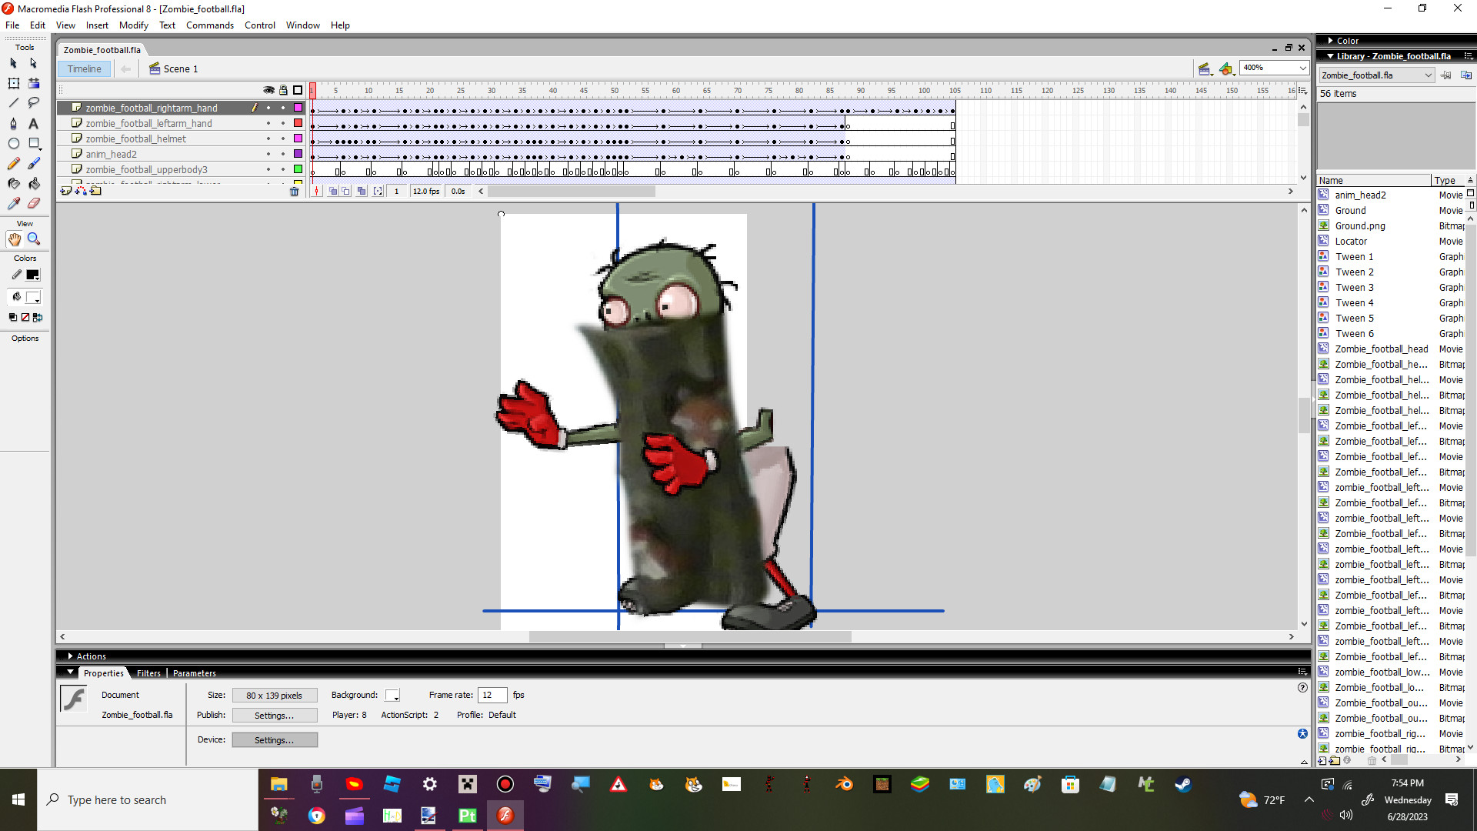Select the Zoom tool
This screenshot has width=1477, height=831.
tap(33, 239)
